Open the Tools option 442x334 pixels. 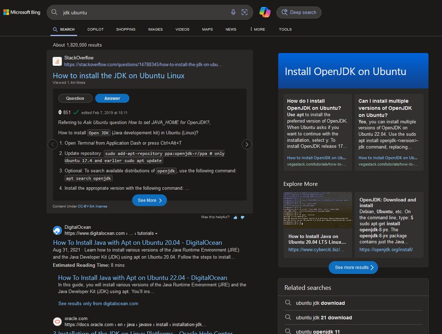(285, 29)
